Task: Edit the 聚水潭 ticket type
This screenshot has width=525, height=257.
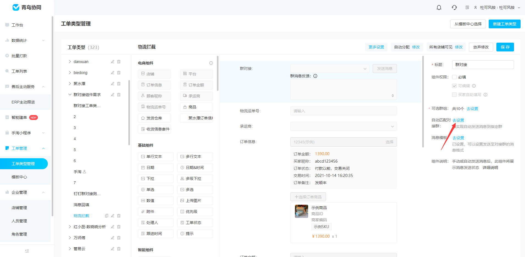Action: click(x=113, y=84)
